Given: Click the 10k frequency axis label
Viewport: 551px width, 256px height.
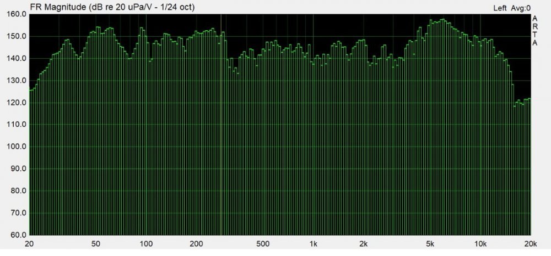Looking at the screenshot, I should 480,243.
